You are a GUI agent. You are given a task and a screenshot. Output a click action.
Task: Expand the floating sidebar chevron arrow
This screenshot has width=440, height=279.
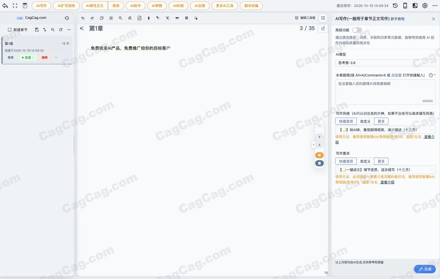coord(313,144)
